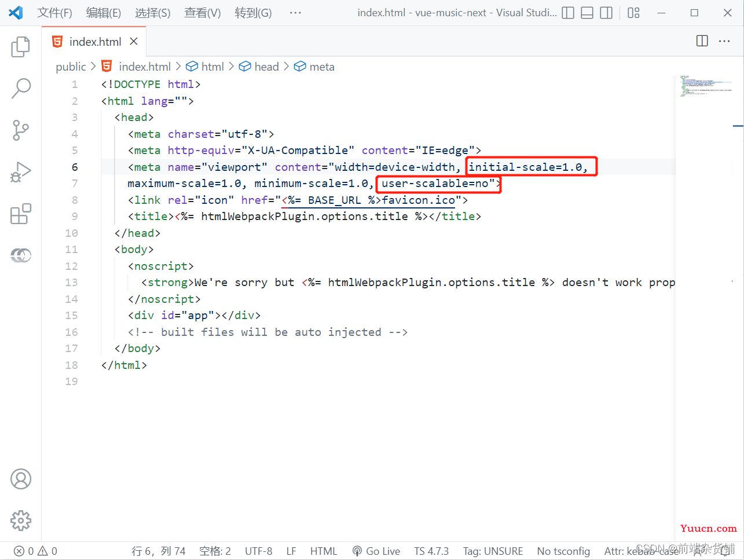Screen dimensions: 744x560
Task: Click the code minimap preview
Action: pyautogui.click(x=706, y=86)
